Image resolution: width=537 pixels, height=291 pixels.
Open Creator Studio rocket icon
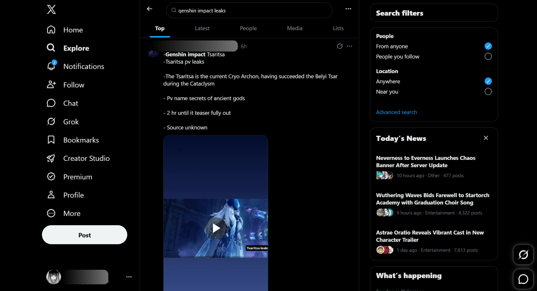(51, 158)
